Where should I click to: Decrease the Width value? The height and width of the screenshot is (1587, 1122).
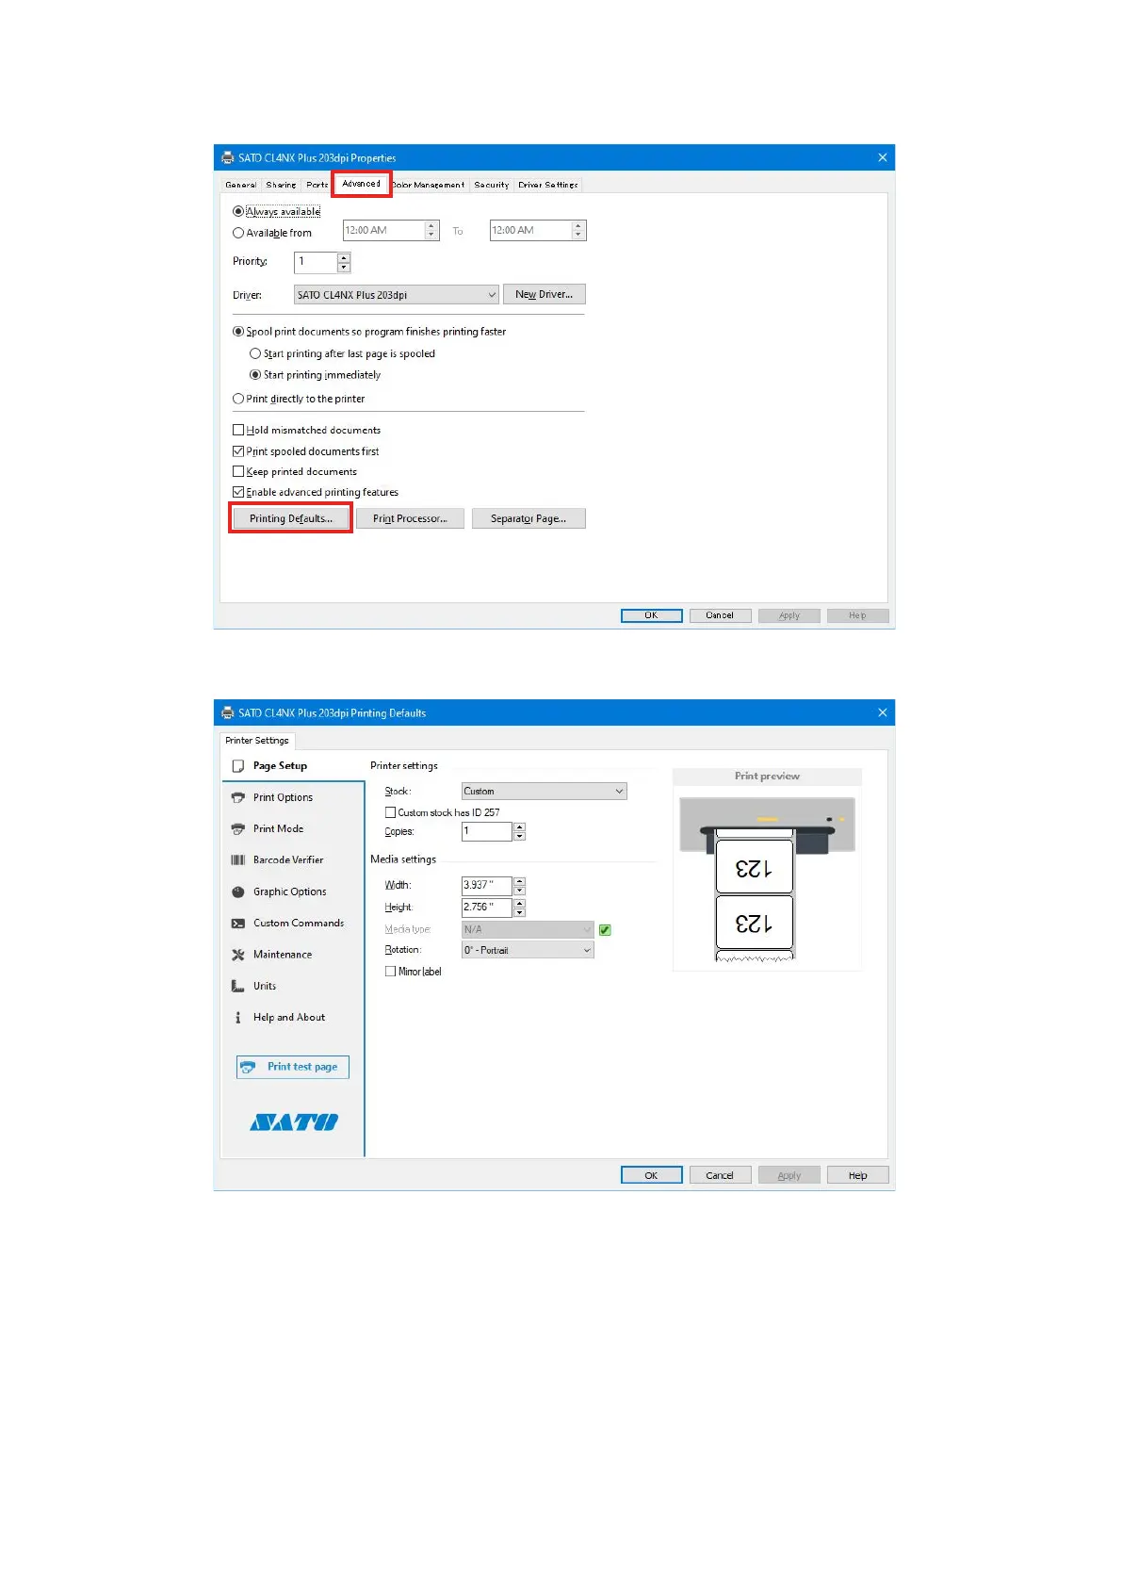[519, 891]
